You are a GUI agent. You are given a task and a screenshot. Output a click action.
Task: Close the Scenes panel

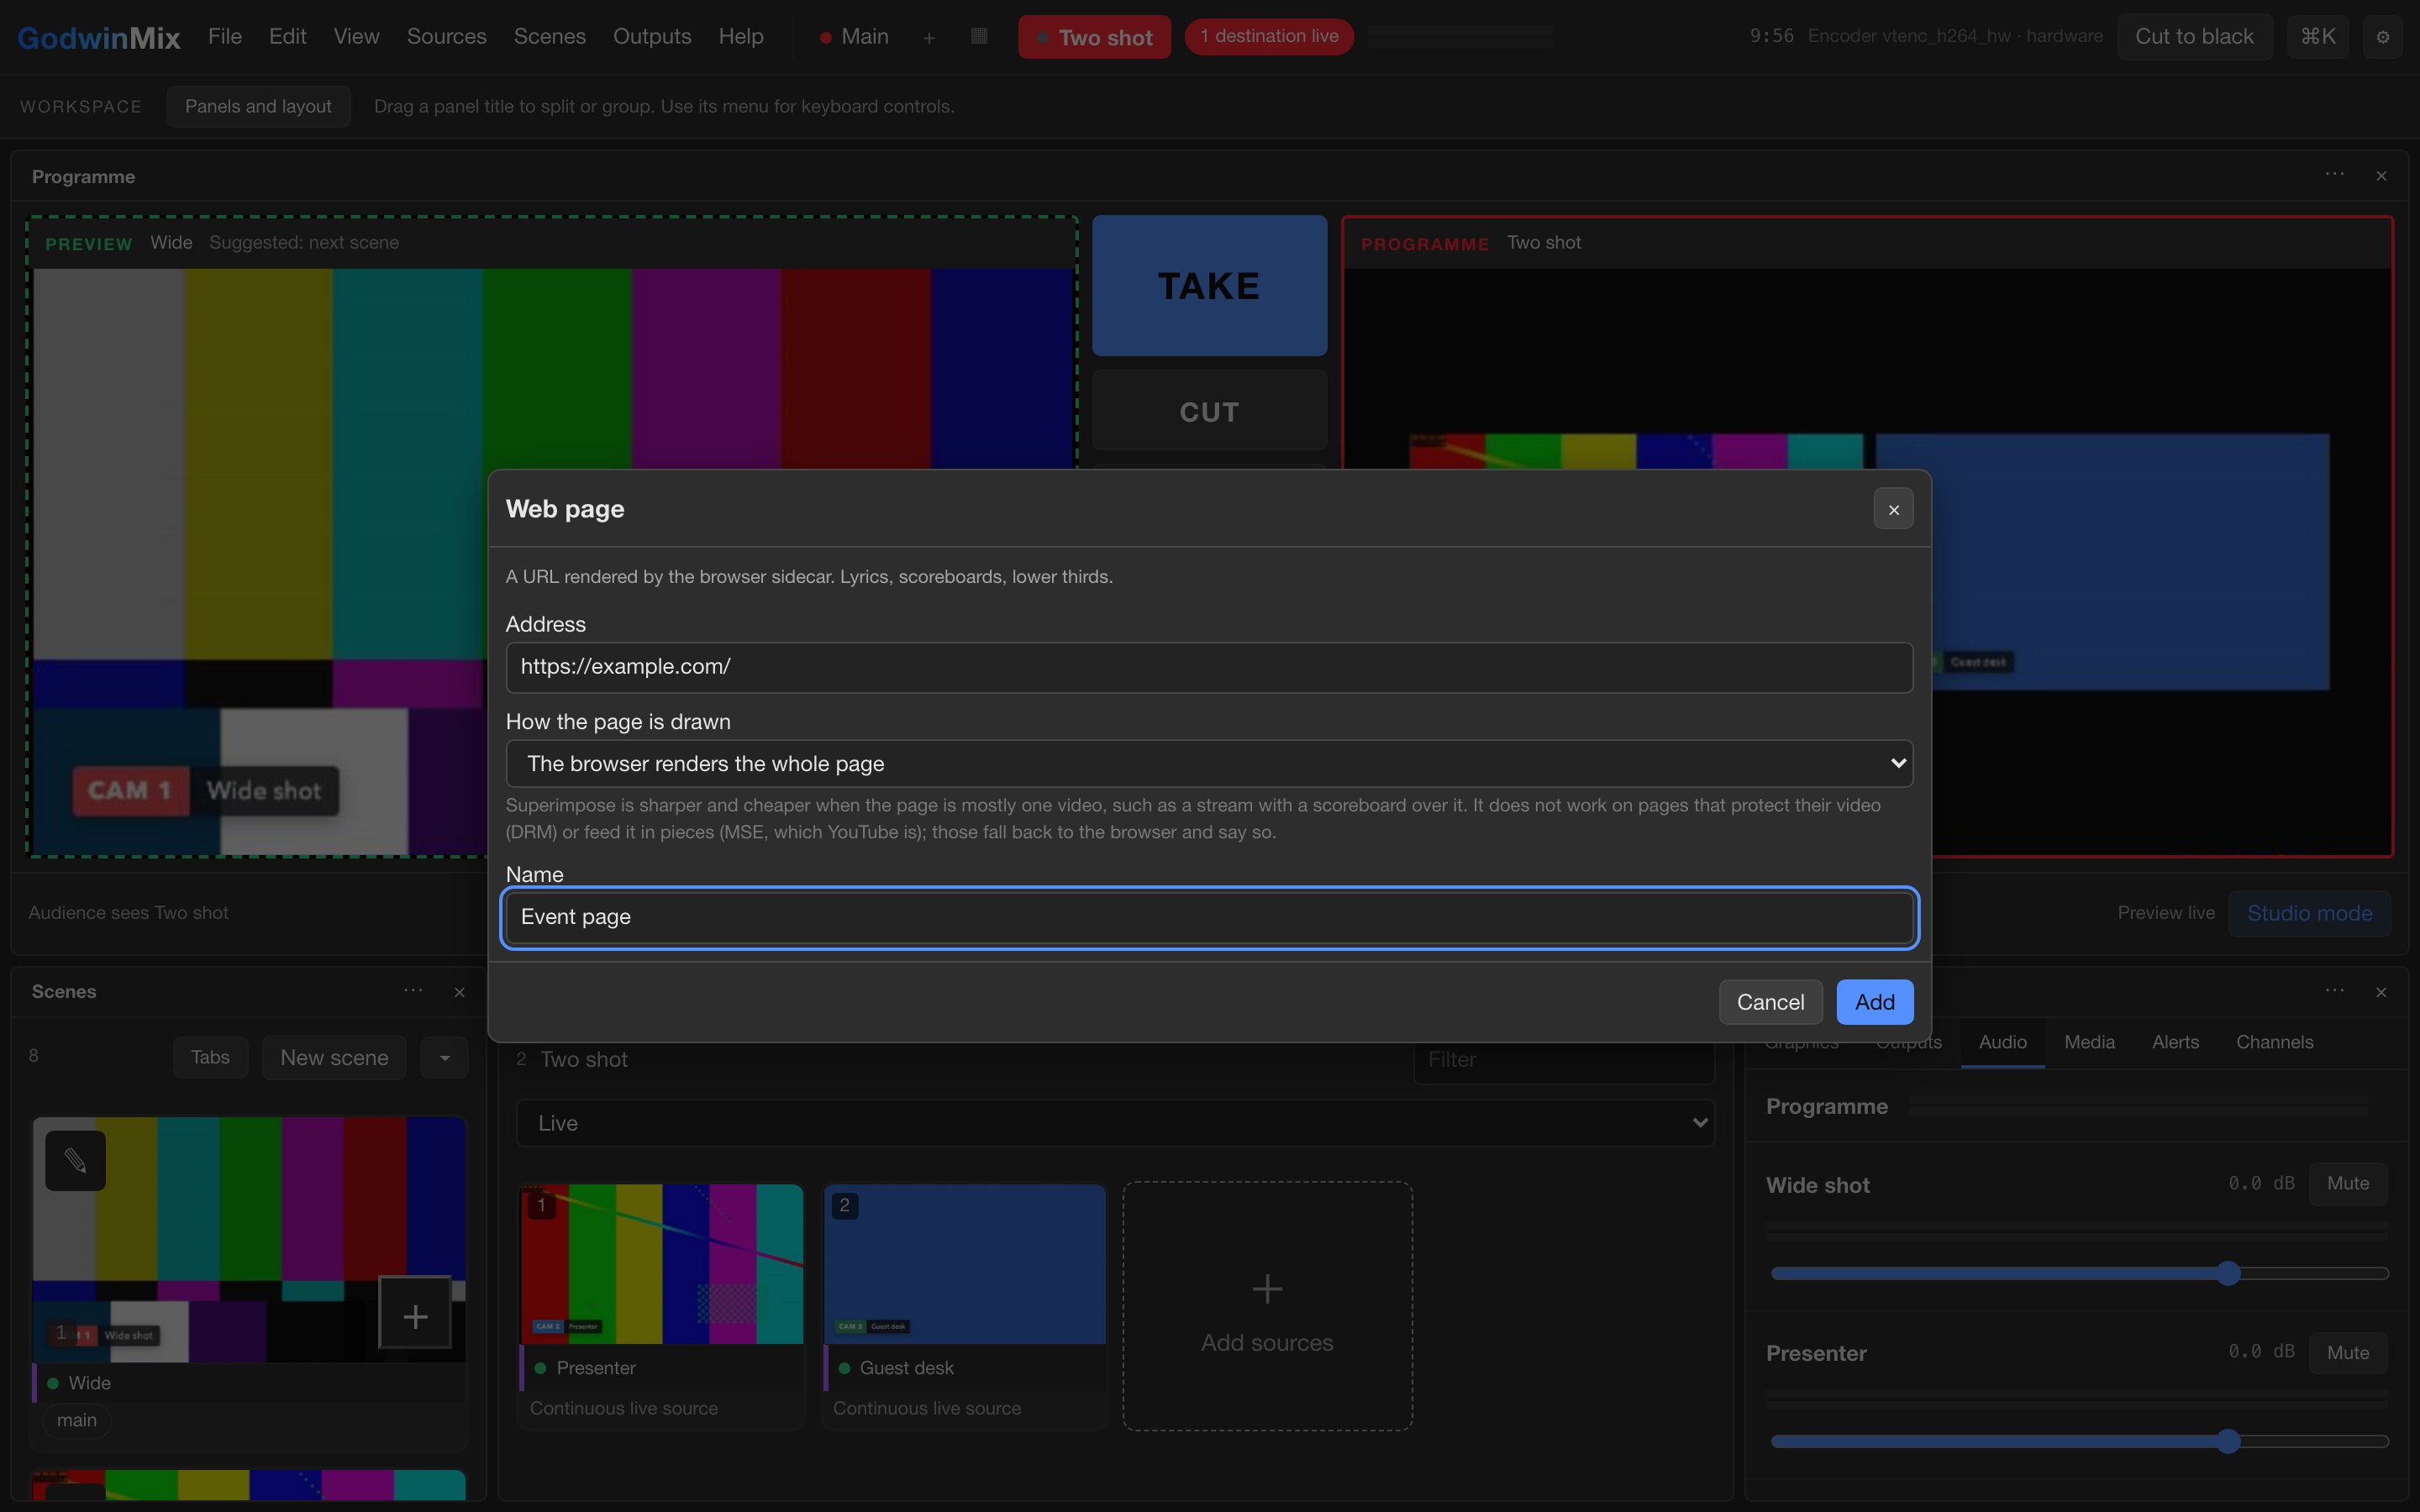tap(460, 992)
